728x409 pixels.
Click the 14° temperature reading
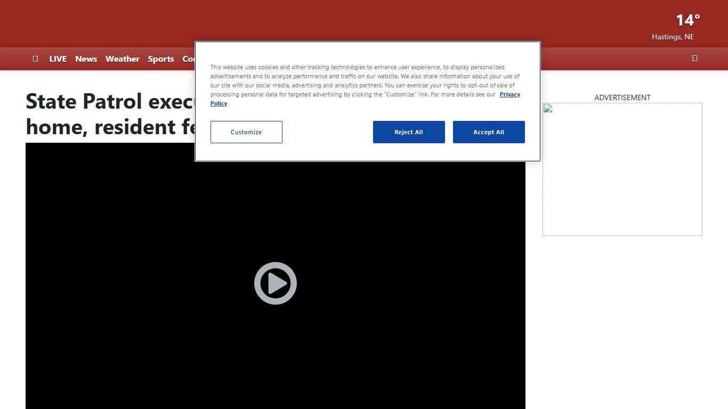(x=687, y=20)
